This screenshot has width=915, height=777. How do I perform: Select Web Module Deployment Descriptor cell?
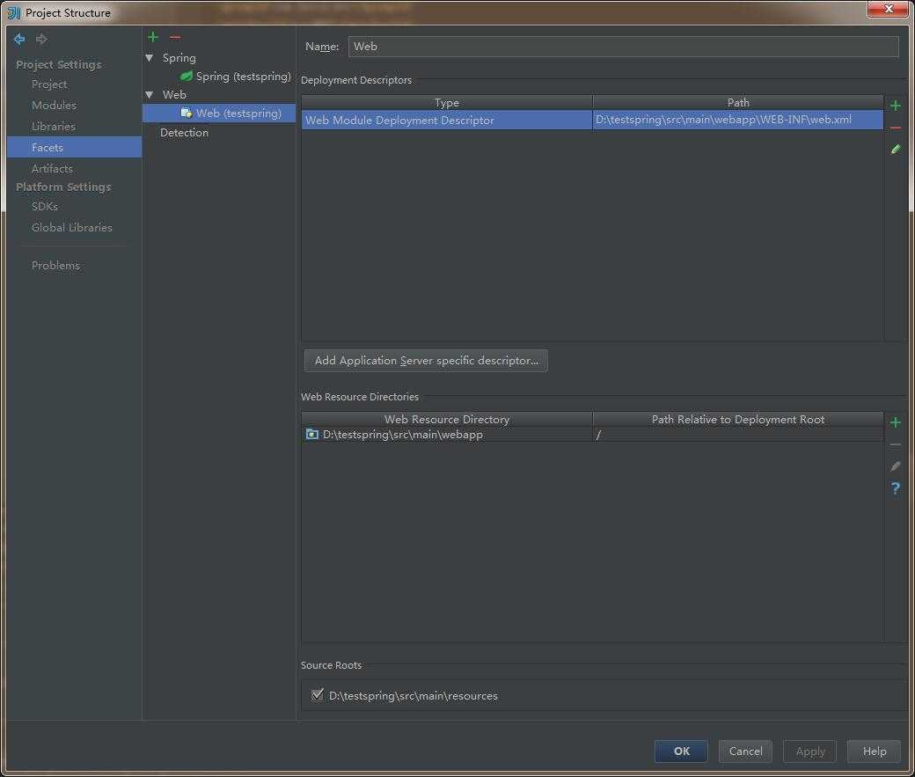[447, 120]
